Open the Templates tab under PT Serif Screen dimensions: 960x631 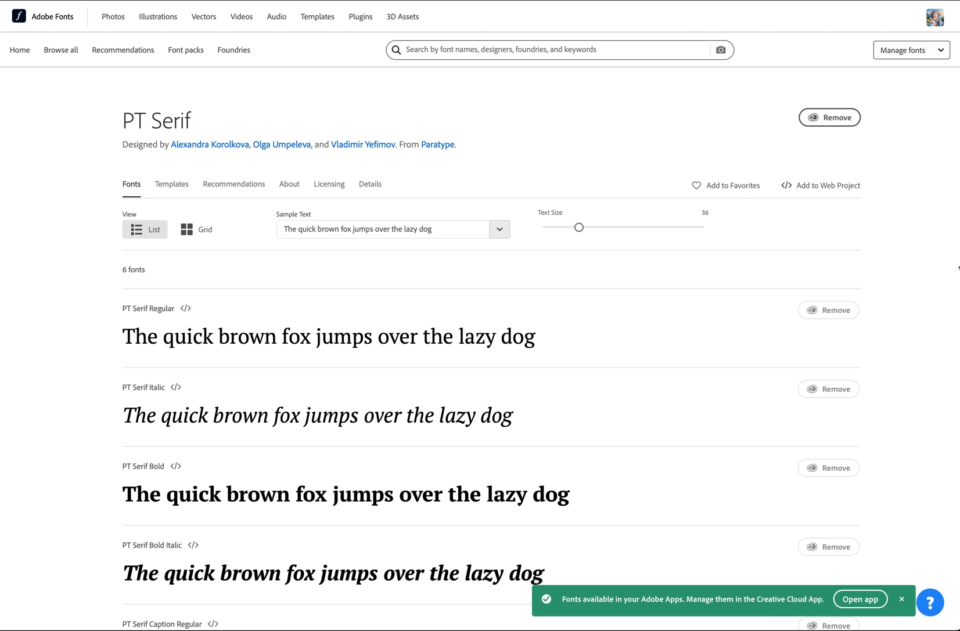[x=171, y=184]
